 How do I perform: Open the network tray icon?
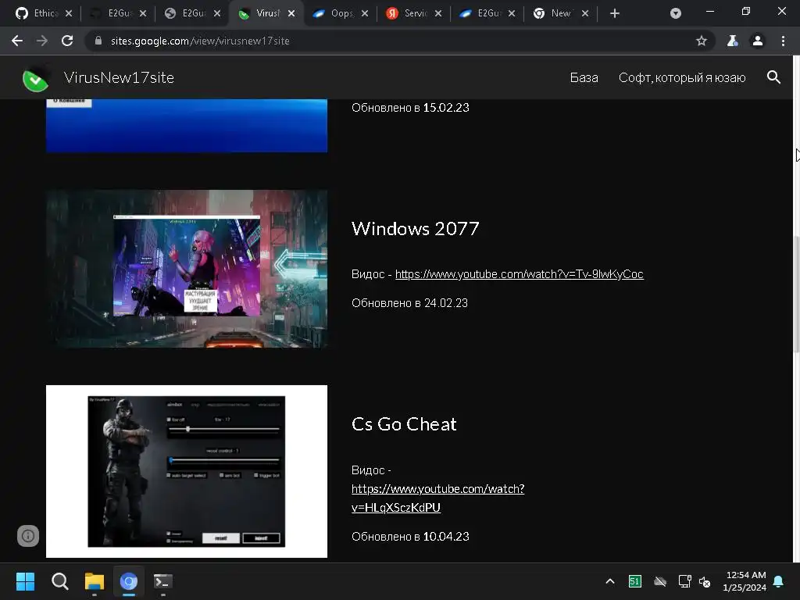(684, 581)
